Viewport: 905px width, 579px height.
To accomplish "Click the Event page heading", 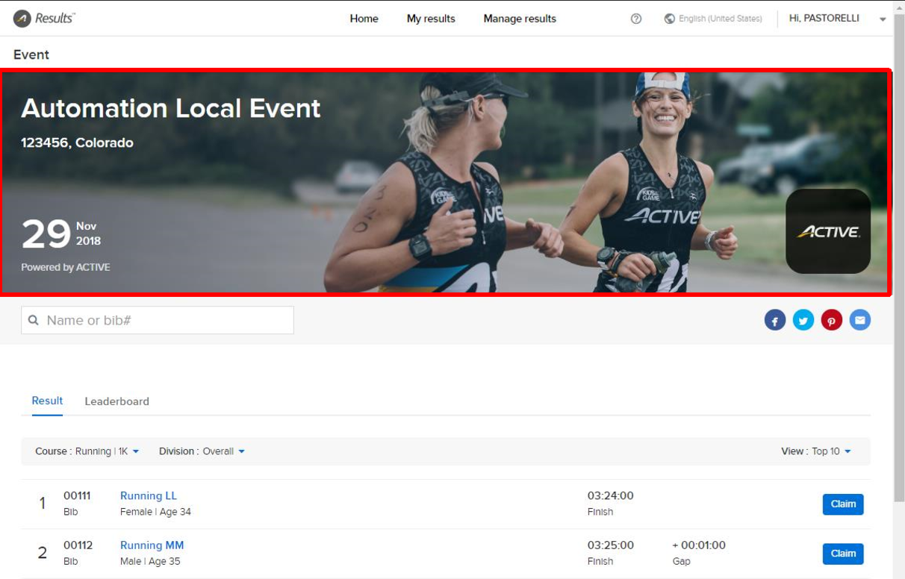I will (31, 54).
